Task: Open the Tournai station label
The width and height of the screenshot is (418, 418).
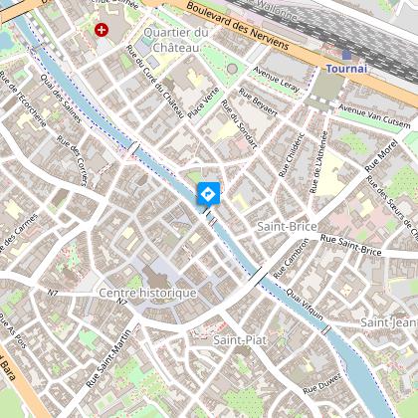Action: tap(346, 69)
